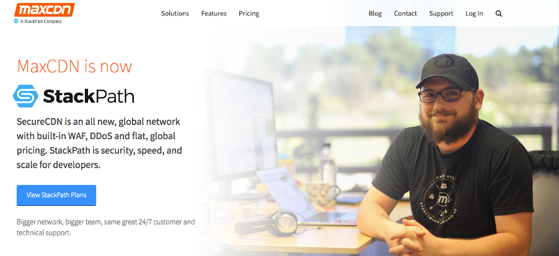Click the Log In link
Image resolution: width=559 pixels, height=256 pixels.
point(474,14)
